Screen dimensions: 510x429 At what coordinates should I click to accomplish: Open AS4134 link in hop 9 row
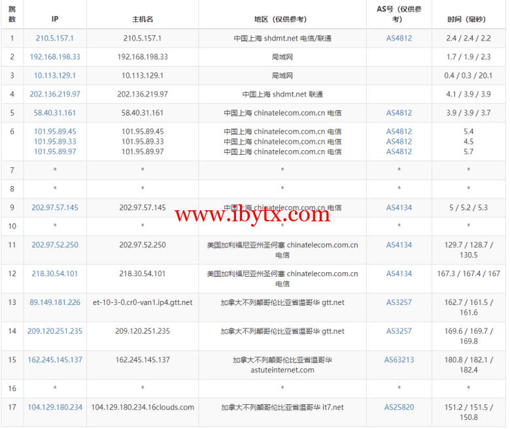click(x=399, y=208)
